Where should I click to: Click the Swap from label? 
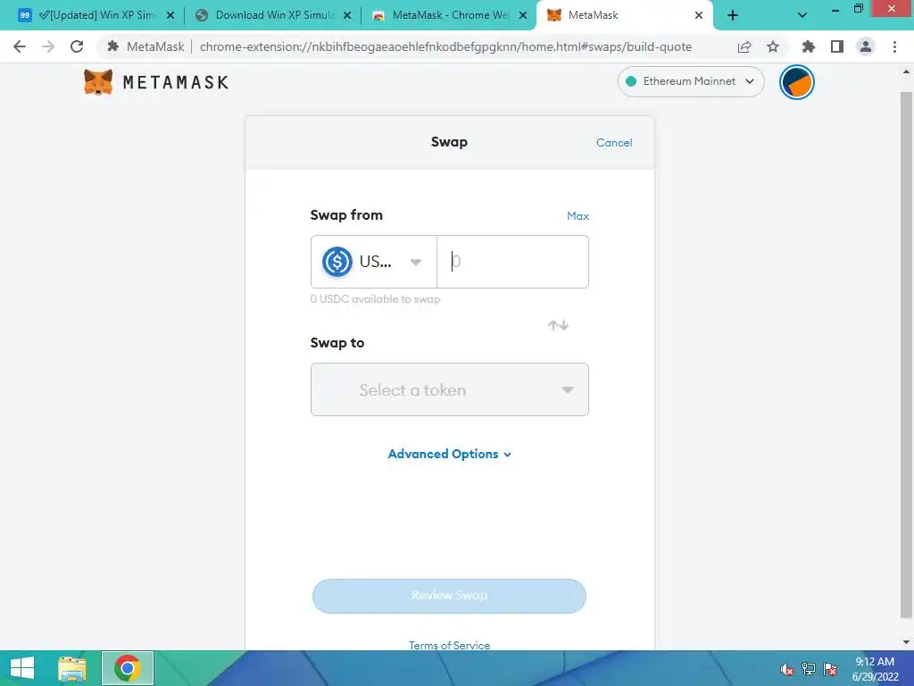[x=346, y=215]
